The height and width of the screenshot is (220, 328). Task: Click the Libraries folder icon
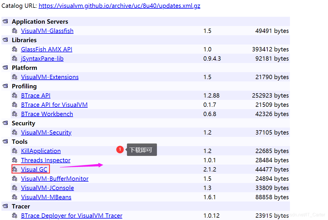[x=5, y=40]
